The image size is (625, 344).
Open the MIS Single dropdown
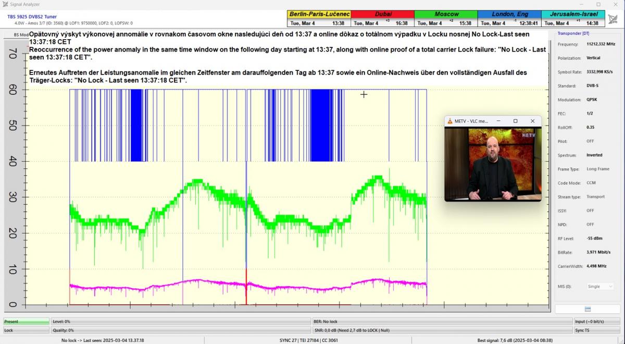(x=600, y=286)
